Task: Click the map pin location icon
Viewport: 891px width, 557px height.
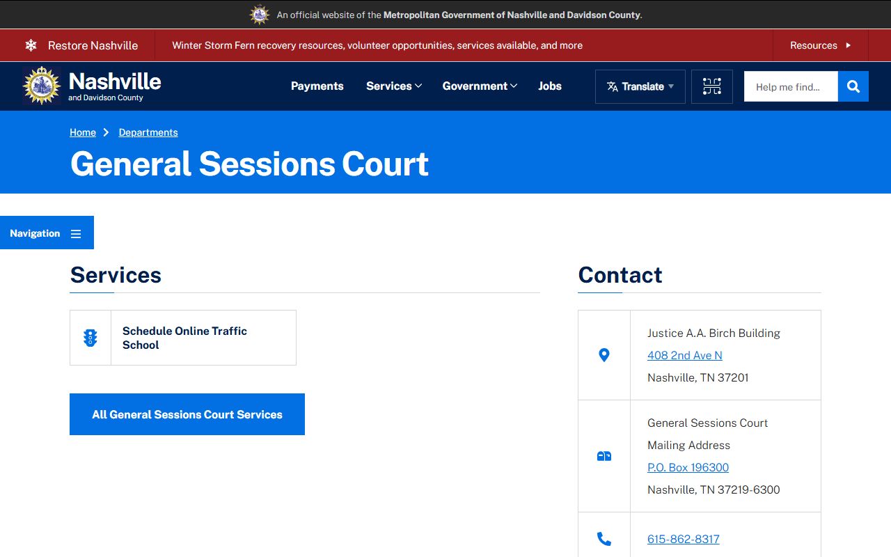Action: tap(604, 355)
